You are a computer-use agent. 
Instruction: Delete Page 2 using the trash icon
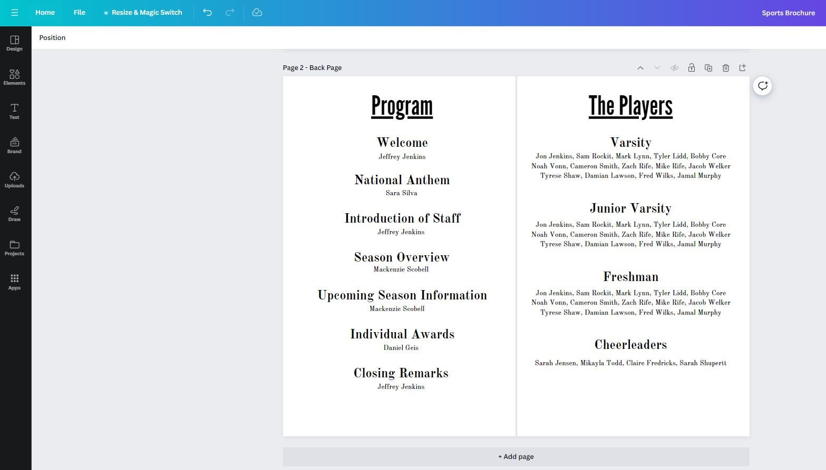726,67
